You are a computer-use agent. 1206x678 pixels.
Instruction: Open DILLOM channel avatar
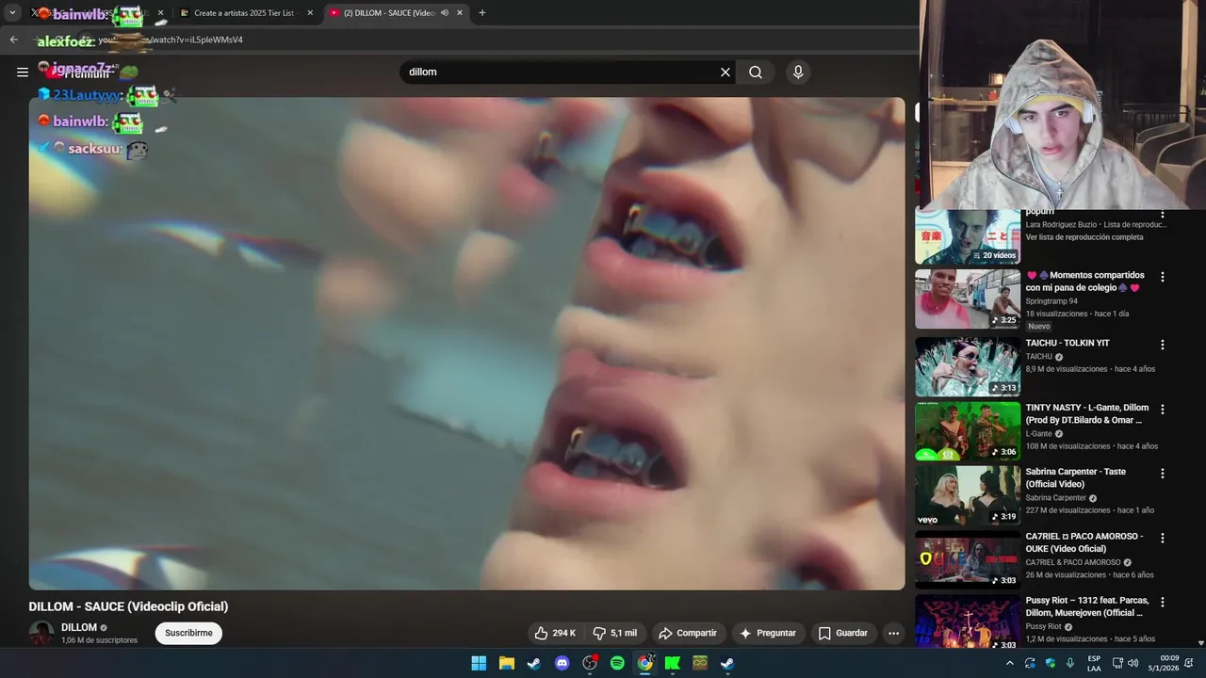point(41,633)
